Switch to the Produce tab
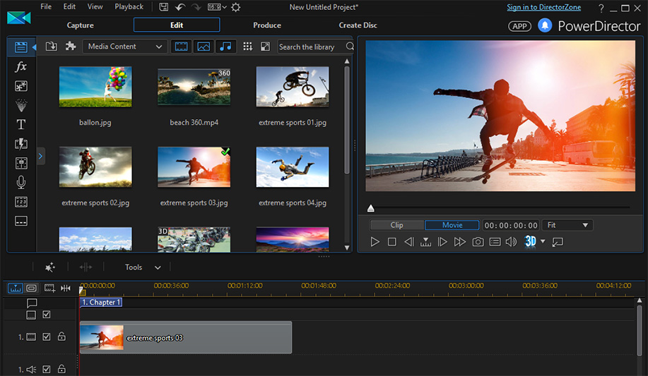The width and height of the screenshot is (648, 376). click(x=267, y=25)
